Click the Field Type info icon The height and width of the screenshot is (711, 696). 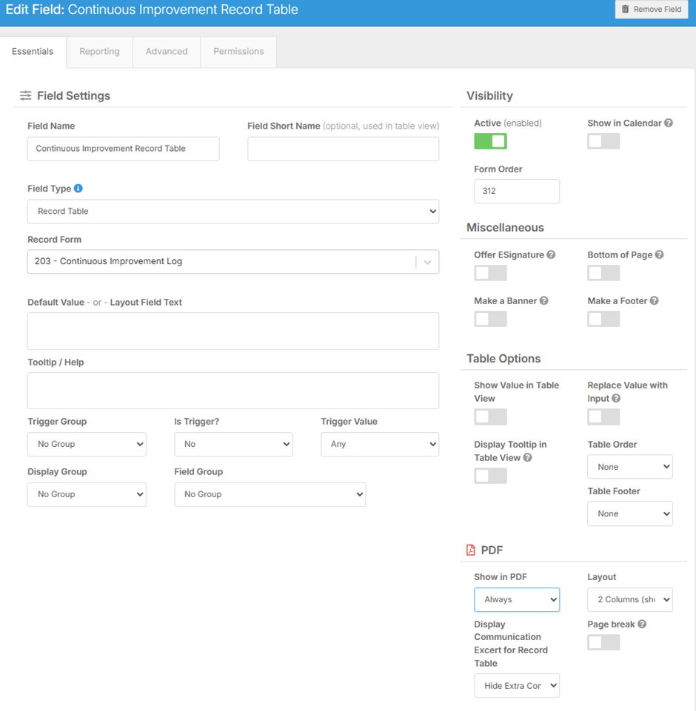pos(78,189)
